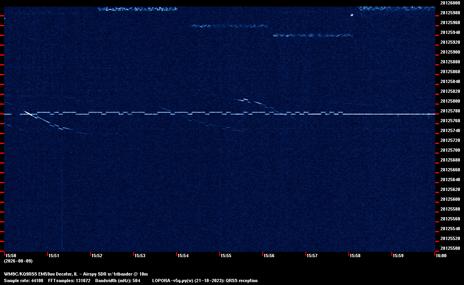Click frequency label 28125640
This screenshot has width=464, height=285.
450,180
